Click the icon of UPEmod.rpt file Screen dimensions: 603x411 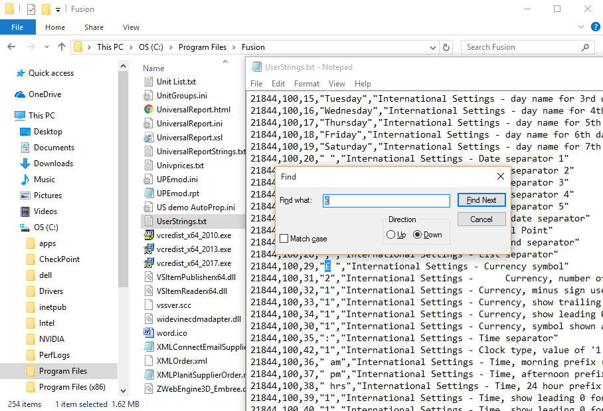pos(149,193)
